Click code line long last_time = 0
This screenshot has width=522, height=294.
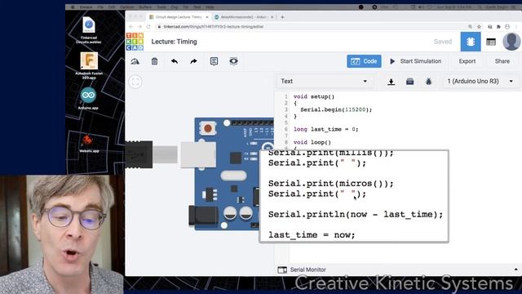(x=326, y=129)
